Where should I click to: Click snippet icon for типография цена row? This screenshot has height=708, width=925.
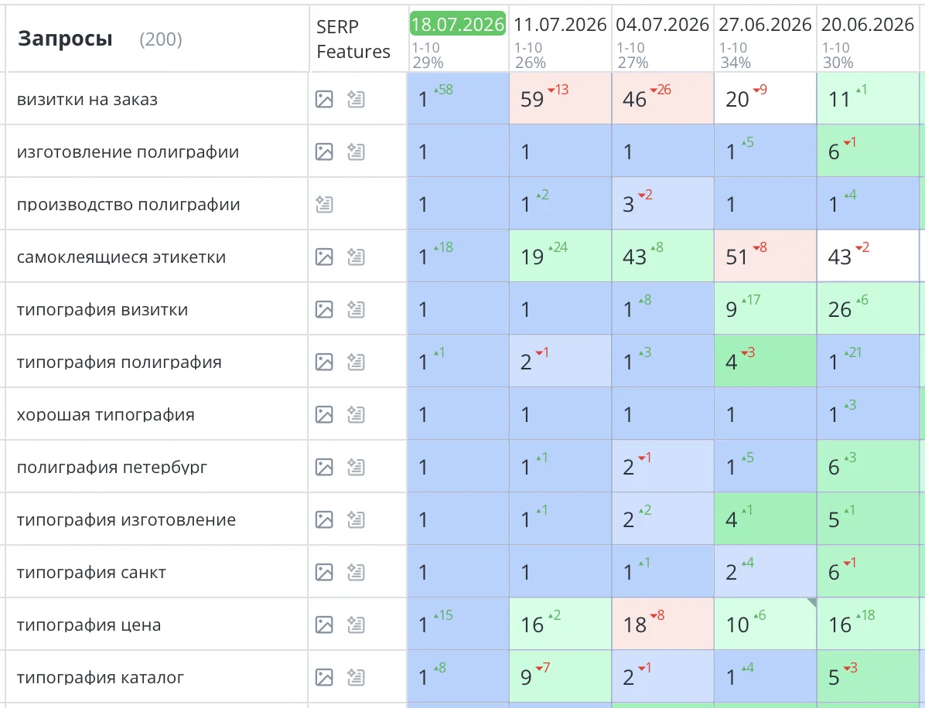click(356, 625)
